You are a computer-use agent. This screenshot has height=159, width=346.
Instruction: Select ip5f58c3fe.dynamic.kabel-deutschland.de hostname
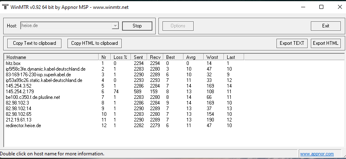point(45,69)
